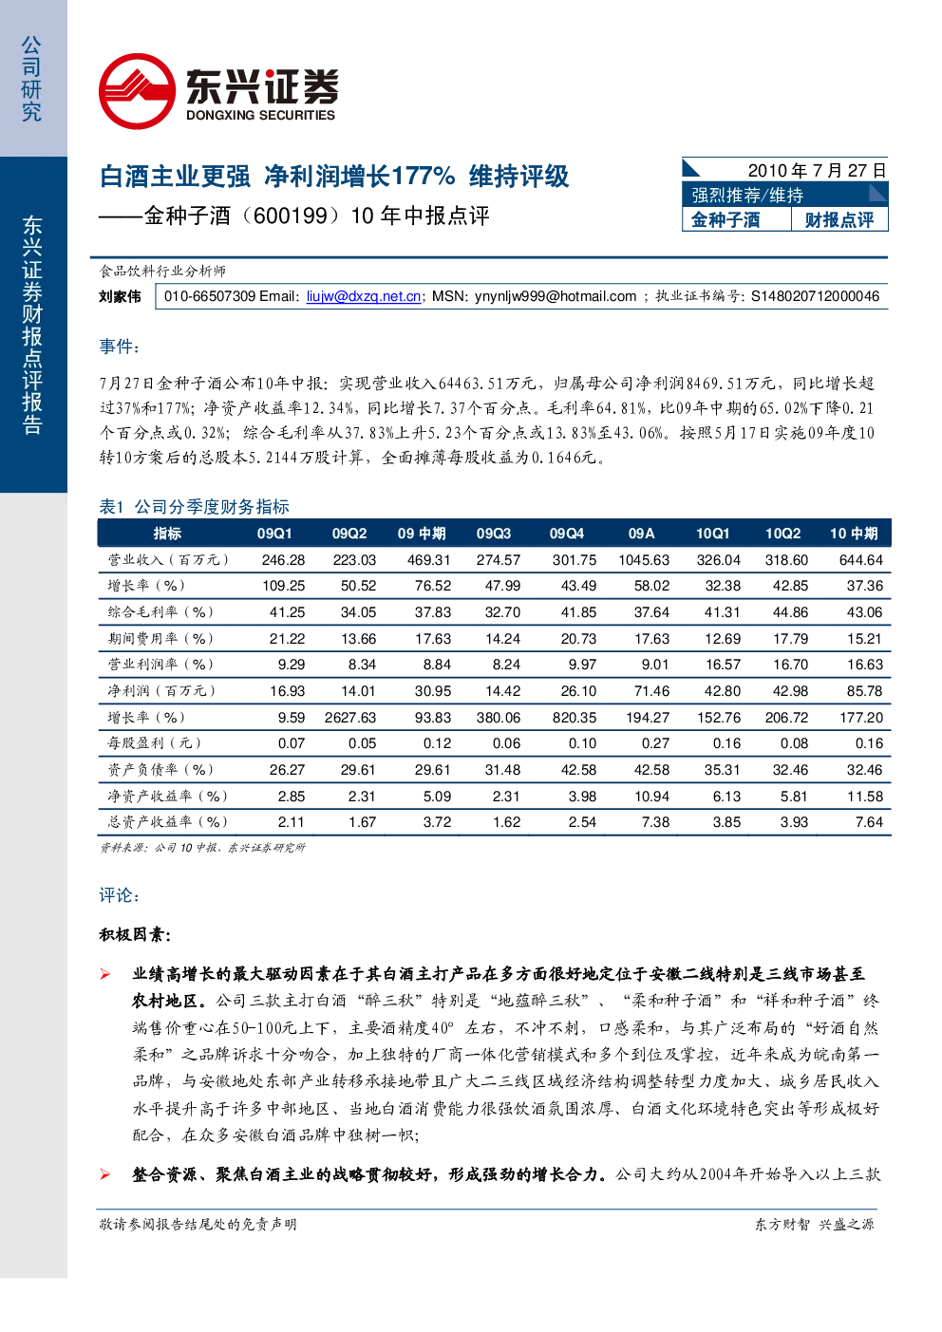Screen dimensions: 942x1332
Task: Click the 事件： section heading
Action: click(120, 347)
